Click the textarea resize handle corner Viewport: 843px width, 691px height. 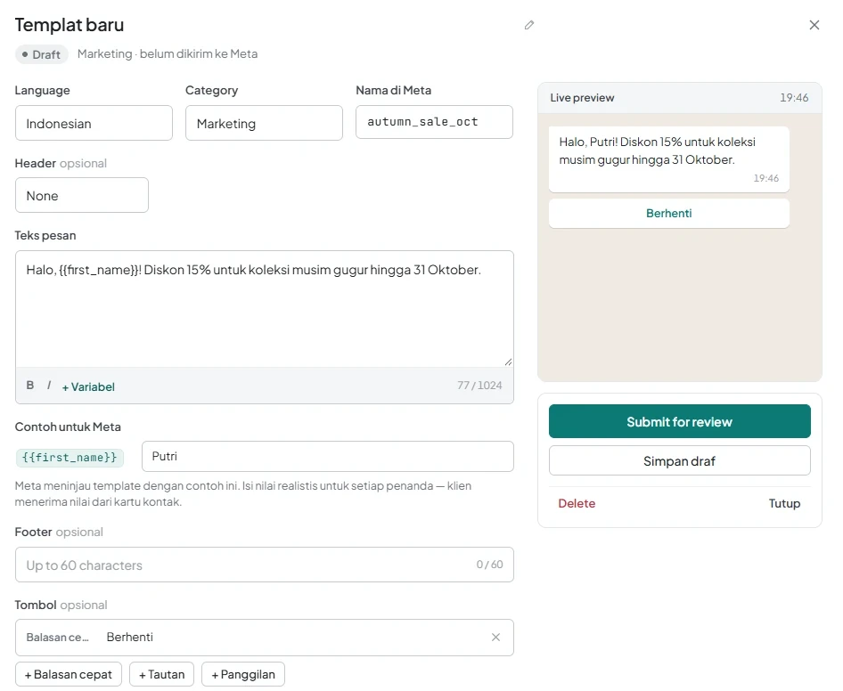coord(508,362)
